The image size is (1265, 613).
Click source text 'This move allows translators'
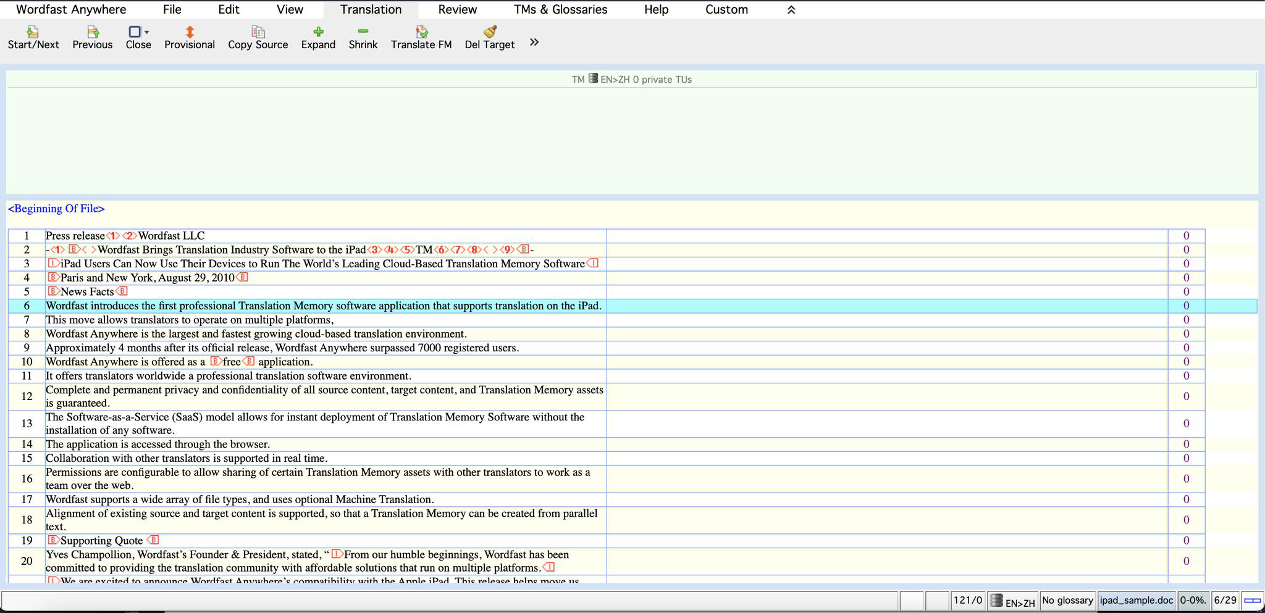189,320
